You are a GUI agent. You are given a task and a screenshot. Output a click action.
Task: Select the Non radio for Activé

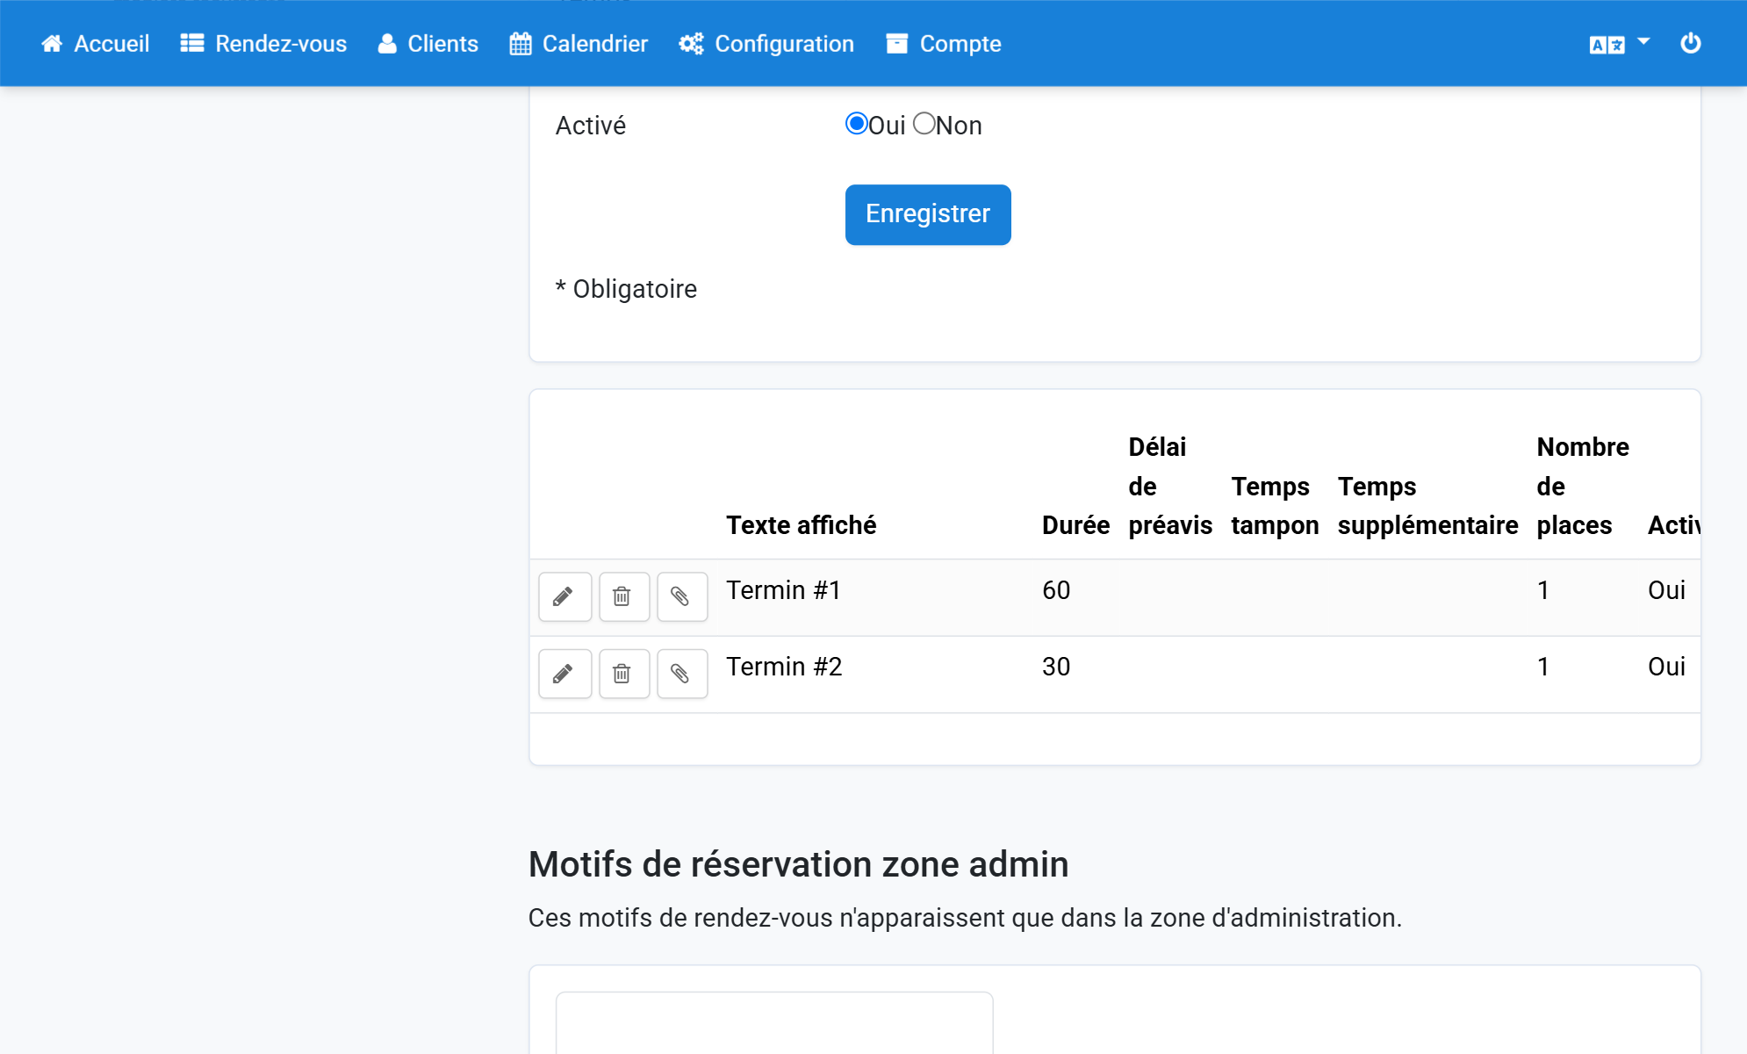(x=924, y=124)
